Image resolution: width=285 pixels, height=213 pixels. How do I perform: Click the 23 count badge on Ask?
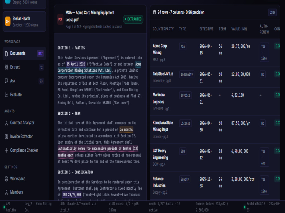[41, 81]
